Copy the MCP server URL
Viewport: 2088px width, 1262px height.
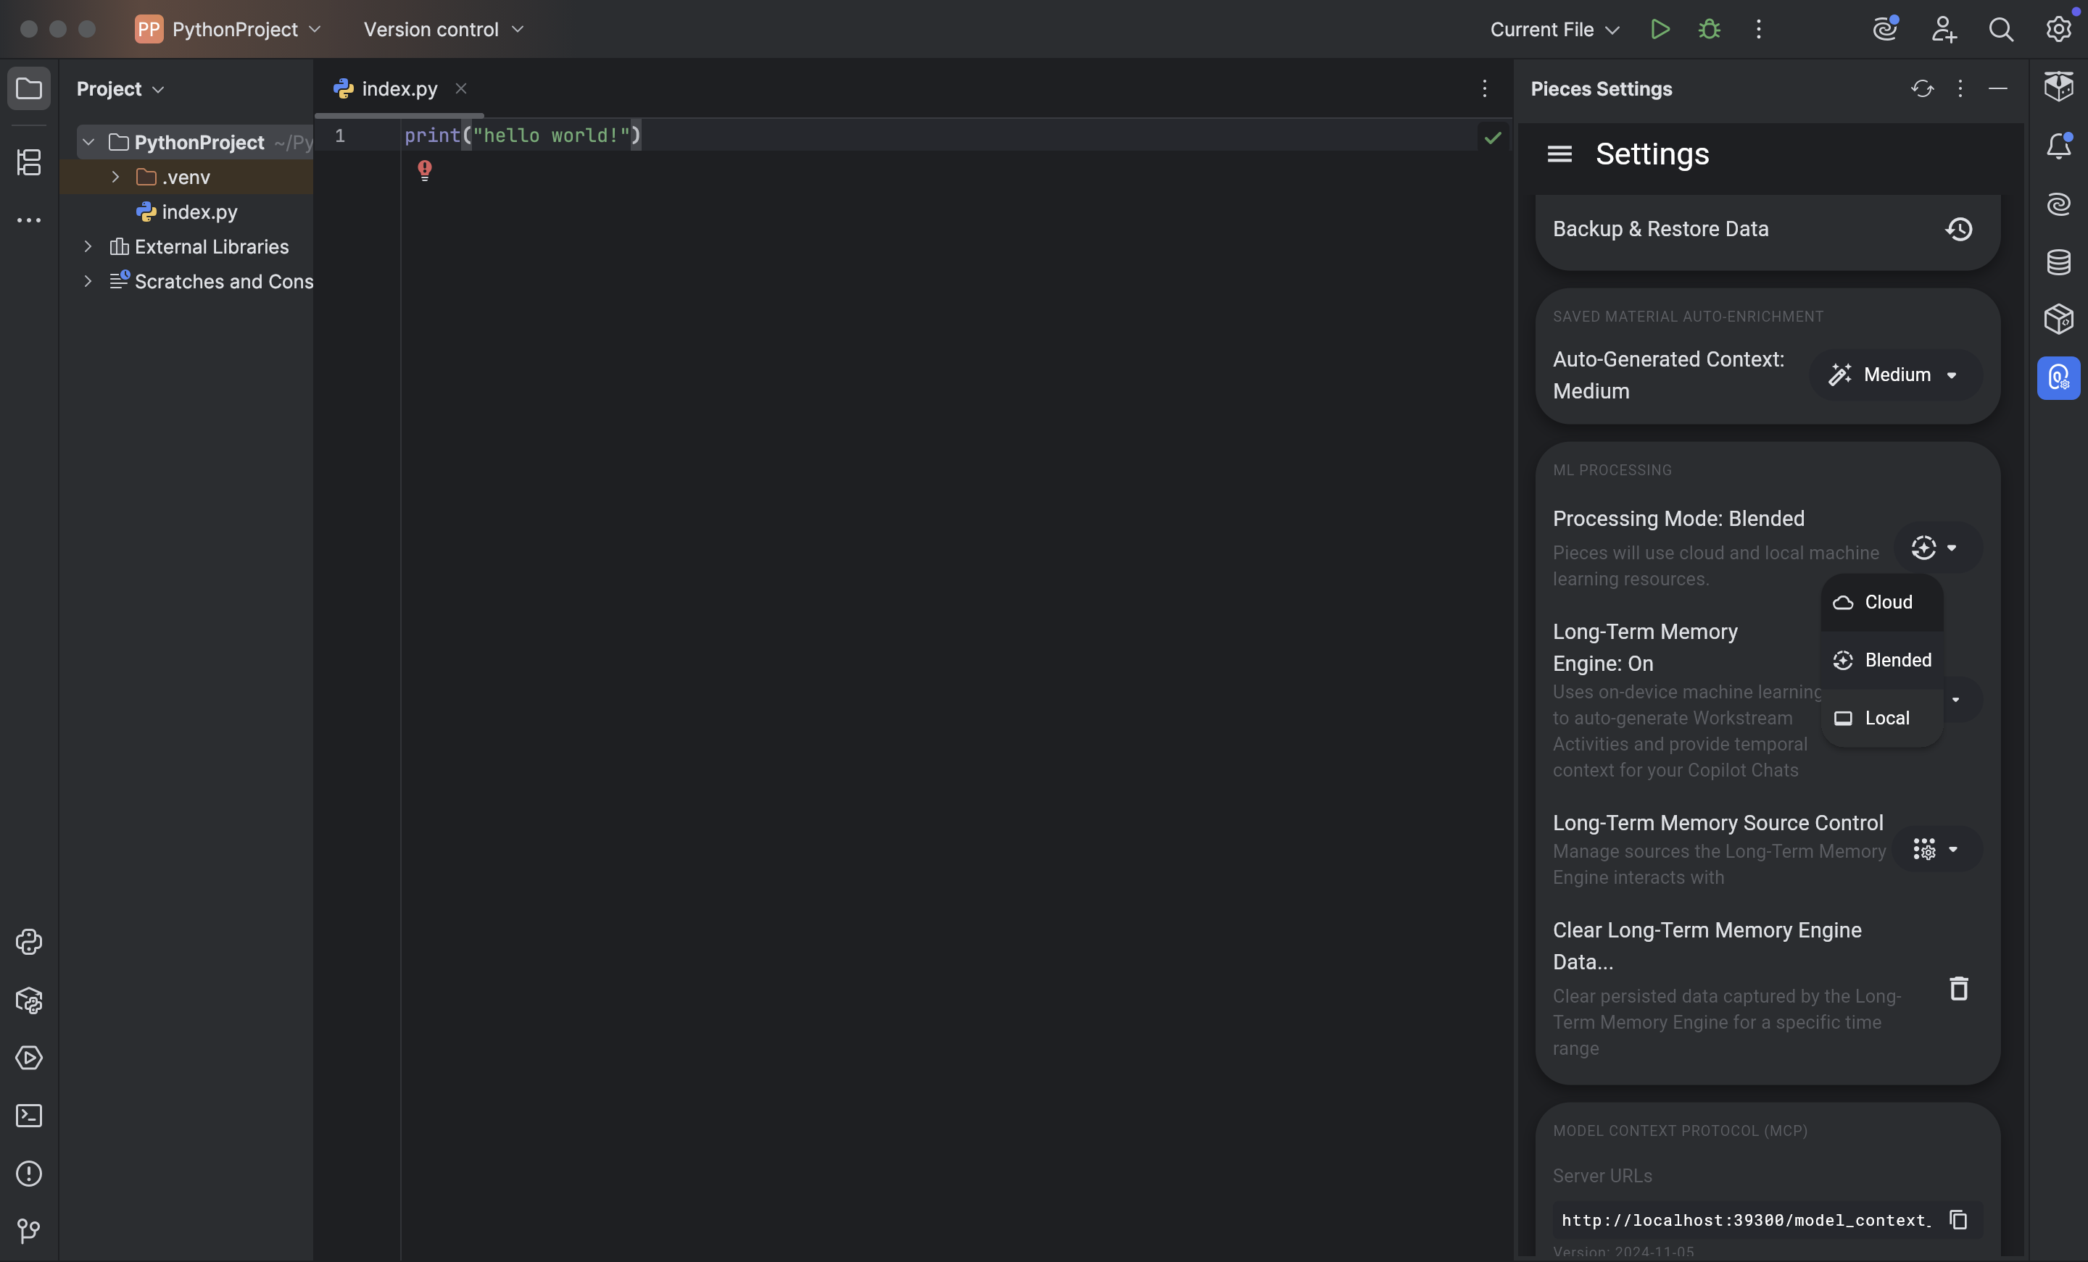tap(1958, 1220)
